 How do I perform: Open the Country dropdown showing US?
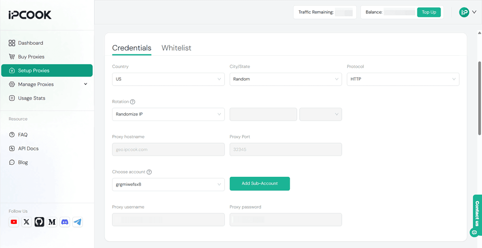click(x=168, y=79)
